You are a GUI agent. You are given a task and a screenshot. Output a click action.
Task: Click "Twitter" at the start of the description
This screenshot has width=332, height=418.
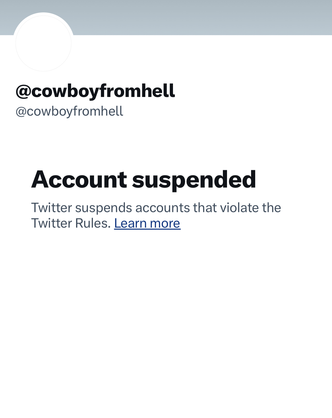(x=51, y=208)
